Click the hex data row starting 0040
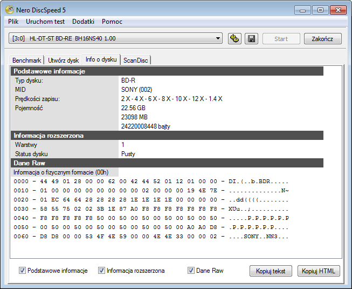 151,218
